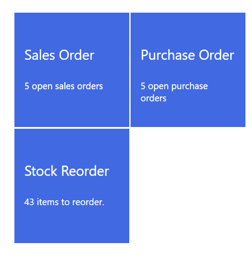This screenshot has height=261, width=252.
Task: Click the Sales Order heading text
Action: coord(59,55)
